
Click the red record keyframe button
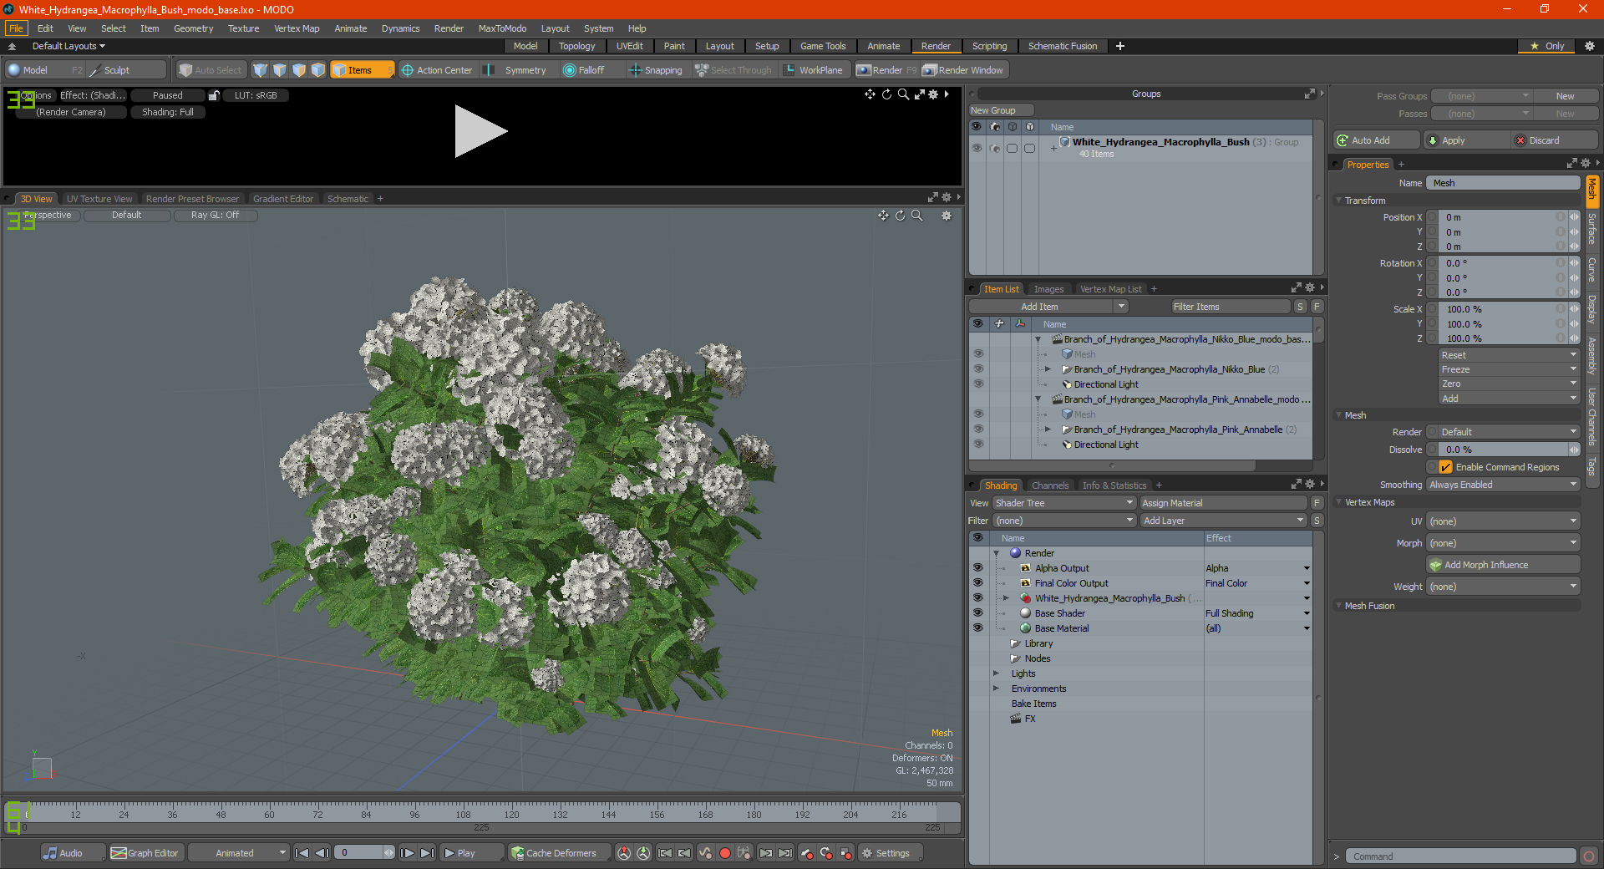(725, 853)
